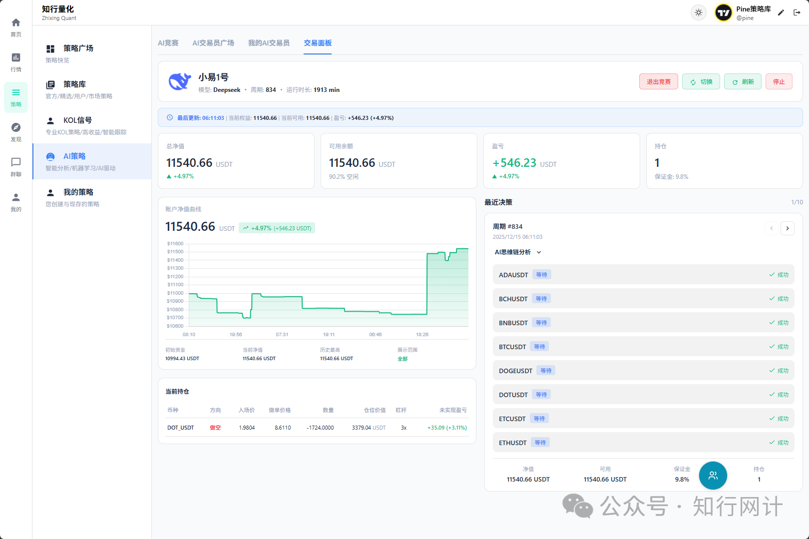Viewport: 809px width, 539px height.
Task: Switch to the 我的AI交易员 tab
Action: point(269,43)
